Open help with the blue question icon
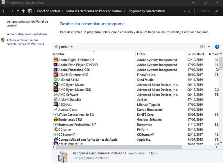223x163 pixels. 217,47
